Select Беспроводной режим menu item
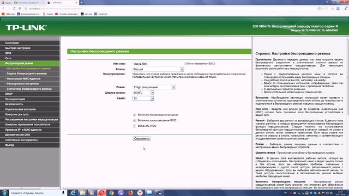Image resolution: width=349 pixels, height=196 pixels. pyautogui.click(x=30, y=63)
